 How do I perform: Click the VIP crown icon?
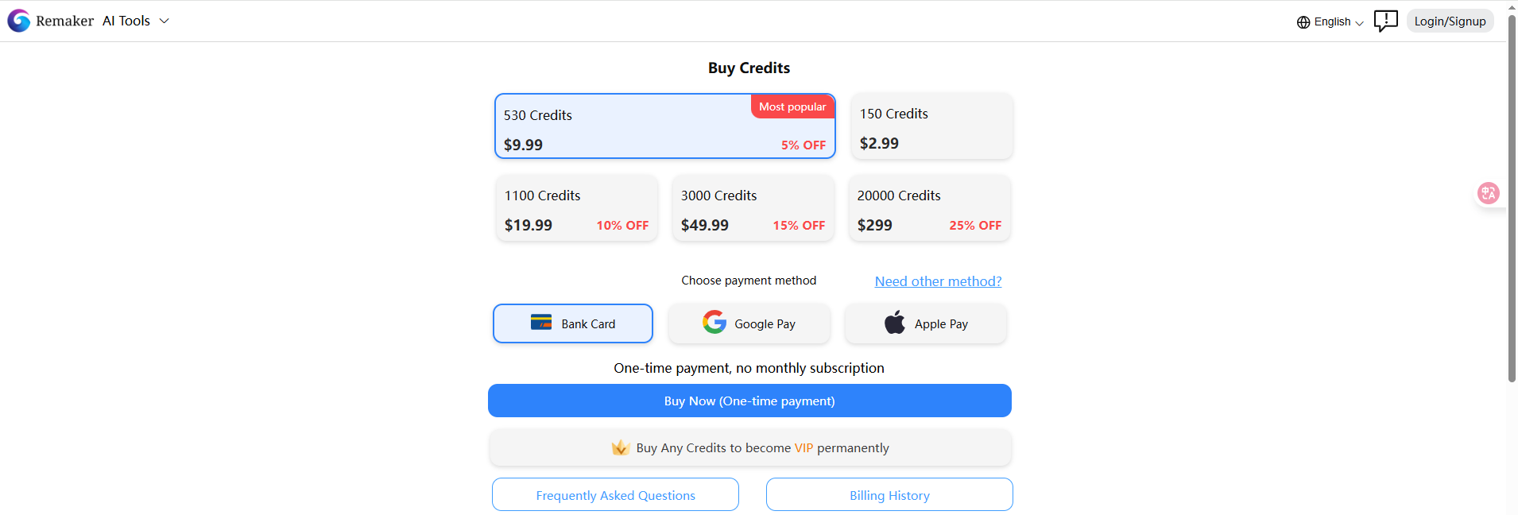pyautogui.click(x=621, y=448)
